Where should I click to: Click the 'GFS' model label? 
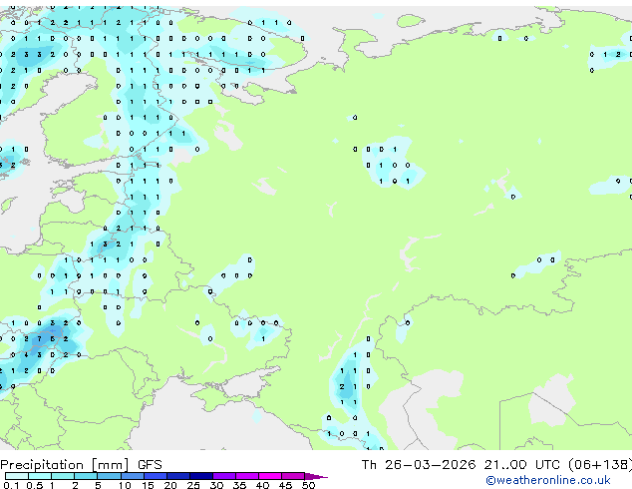coord(150,465)
